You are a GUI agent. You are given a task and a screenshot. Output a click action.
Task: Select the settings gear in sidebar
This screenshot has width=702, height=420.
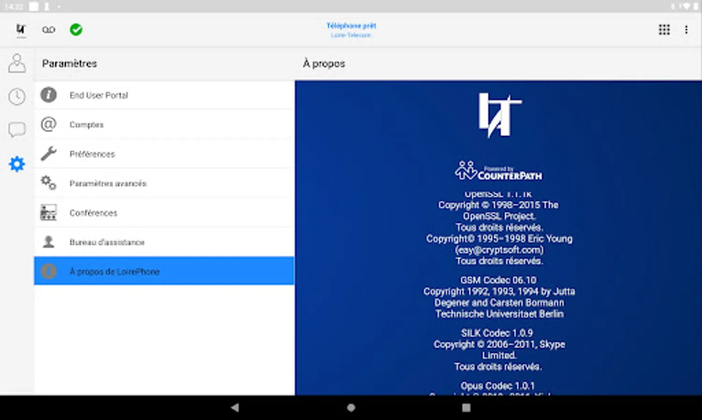[17, 164]
